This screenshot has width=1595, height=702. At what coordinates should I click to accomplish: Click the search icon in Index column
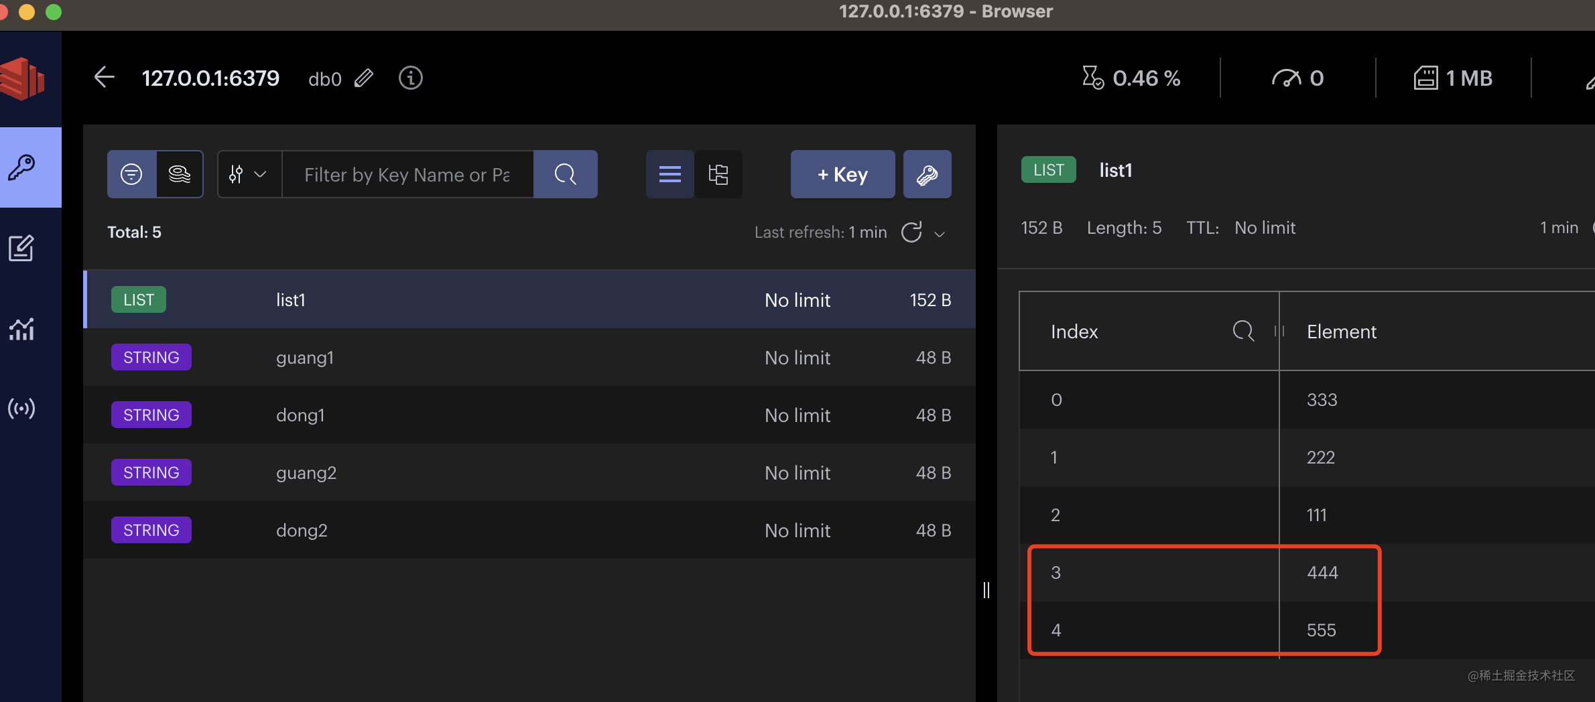point(1243,331)
